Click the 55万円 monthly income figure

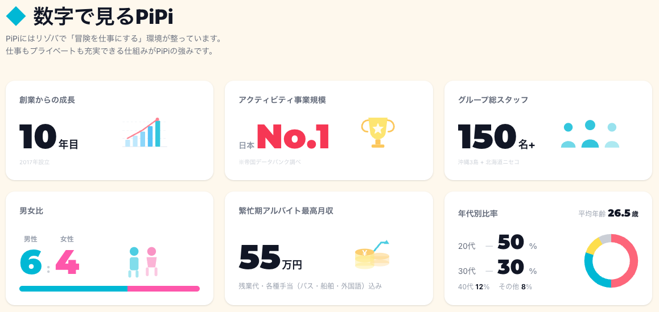pos(270,257)
